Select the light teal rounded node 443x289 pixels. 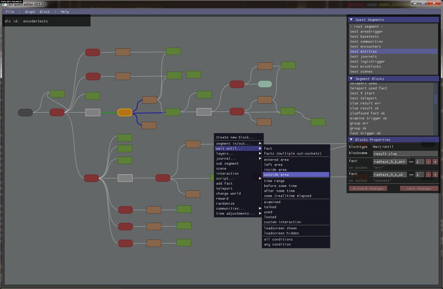coord(265,84)
